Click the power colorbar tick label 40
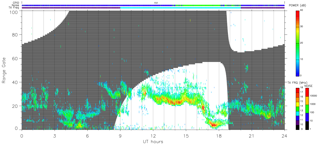The width and height of the screenshot is (320, 147). tap(302, 10)
